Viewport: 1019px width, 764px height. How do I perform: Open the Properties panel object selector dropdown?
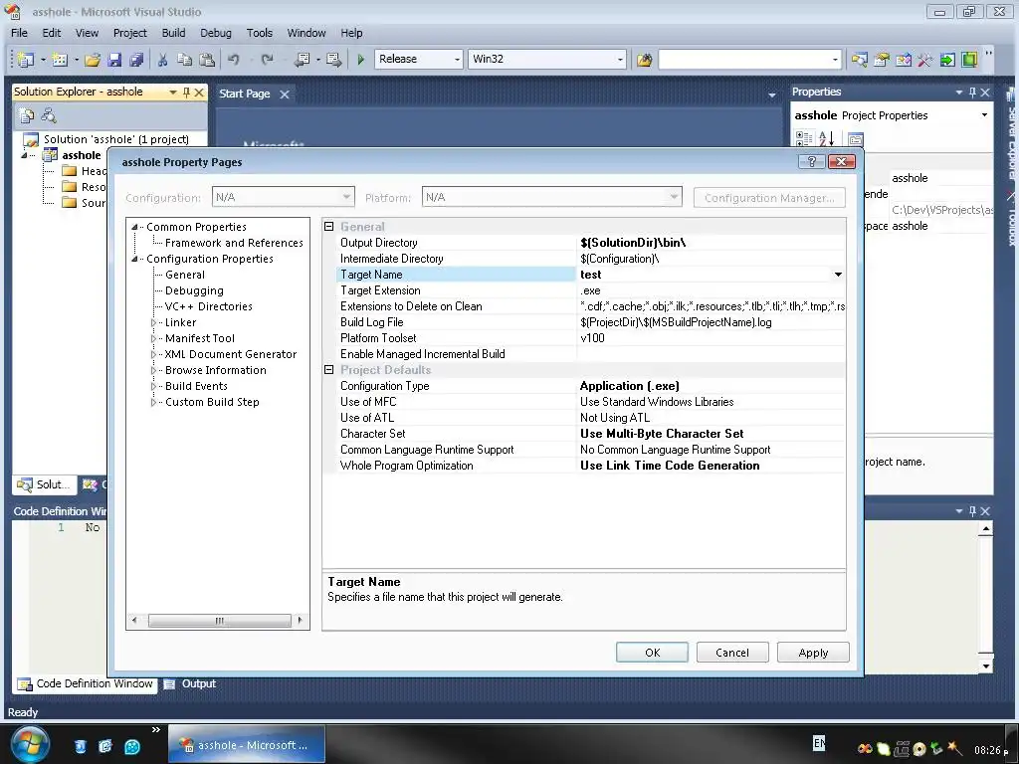984,115
